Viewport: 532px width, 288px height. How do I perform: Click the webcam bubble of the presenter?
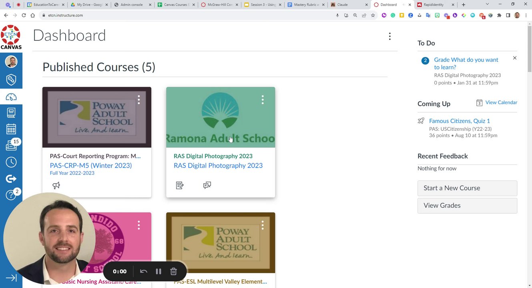coord(50,239)
